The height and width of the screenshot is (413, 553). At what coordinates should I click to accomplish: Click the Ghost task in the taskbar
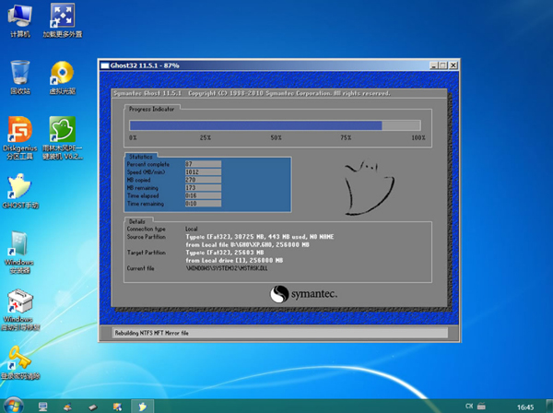141,406
